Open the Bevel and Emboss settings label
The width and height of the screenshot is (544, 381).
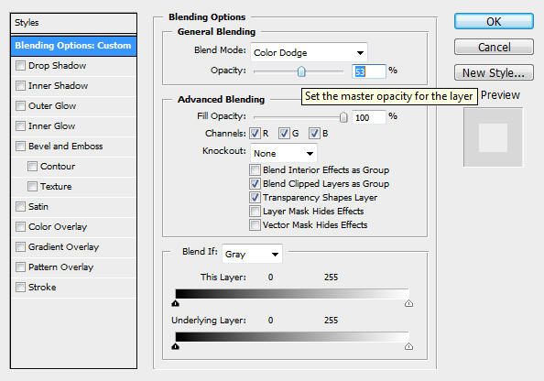(66, 147)
